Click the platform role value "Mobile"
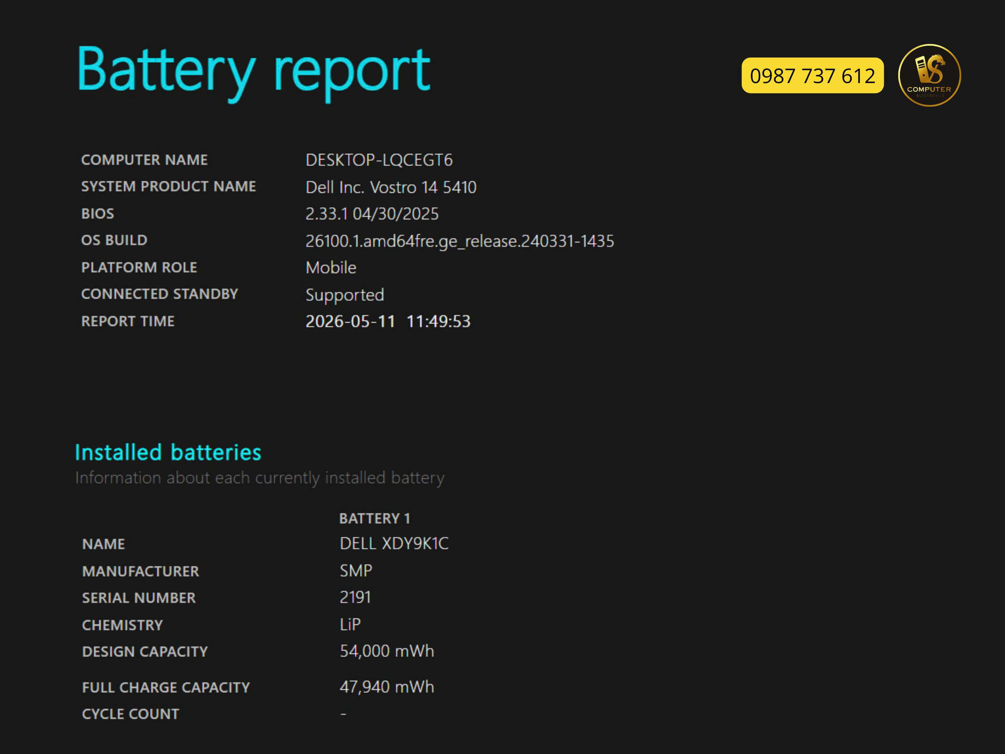 point(331,267)
